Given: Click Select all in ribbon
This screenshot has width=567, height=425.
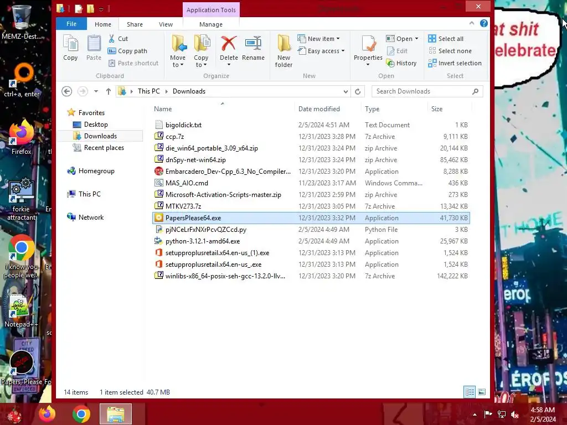Looking at the screenshot, I should pyautogui.click(x=446, y=39).
